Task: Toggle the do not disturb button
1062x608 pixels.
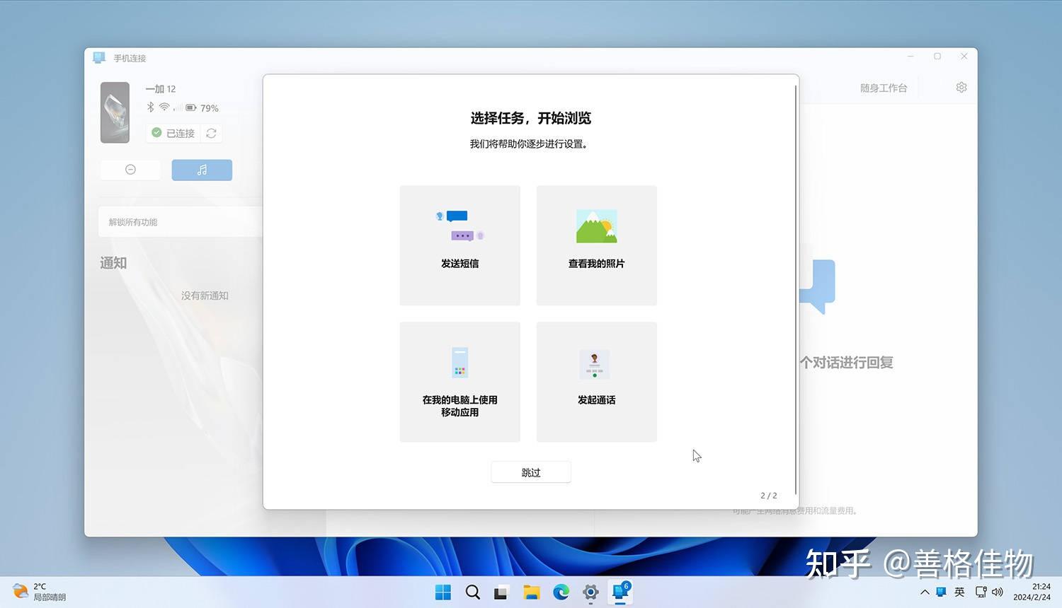Action: tap(130, 170)
